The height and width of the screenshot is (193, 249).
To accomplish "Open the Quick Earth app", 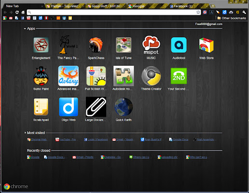I will coord(124,107).
